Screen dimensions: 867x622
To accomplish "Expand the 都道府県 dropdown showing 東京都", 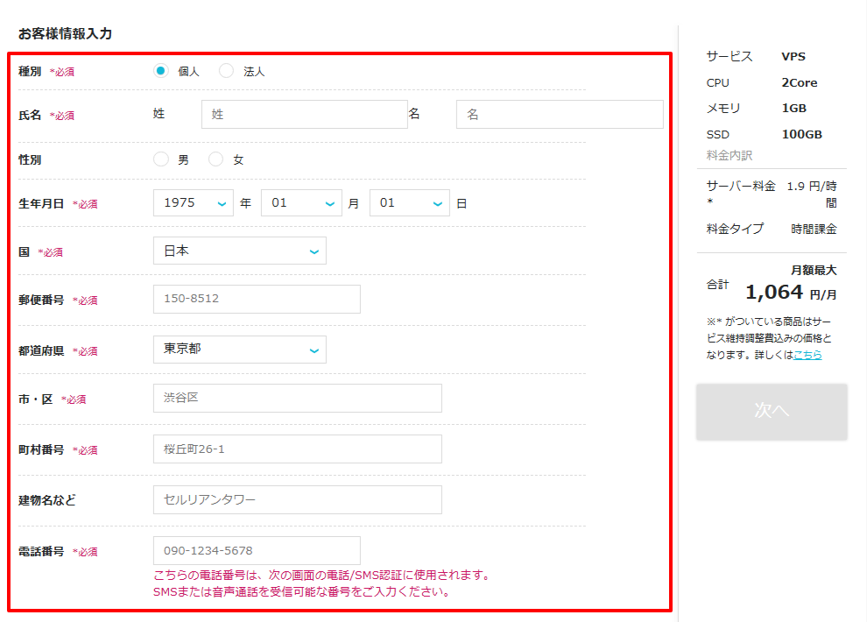I will [x=238, y=349].
